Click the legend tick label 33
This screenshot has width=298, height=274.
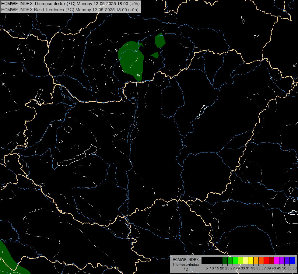(x=253, y=268)
